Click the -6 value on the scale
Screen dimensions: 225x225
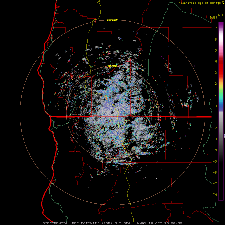click(x=215, y=172)
